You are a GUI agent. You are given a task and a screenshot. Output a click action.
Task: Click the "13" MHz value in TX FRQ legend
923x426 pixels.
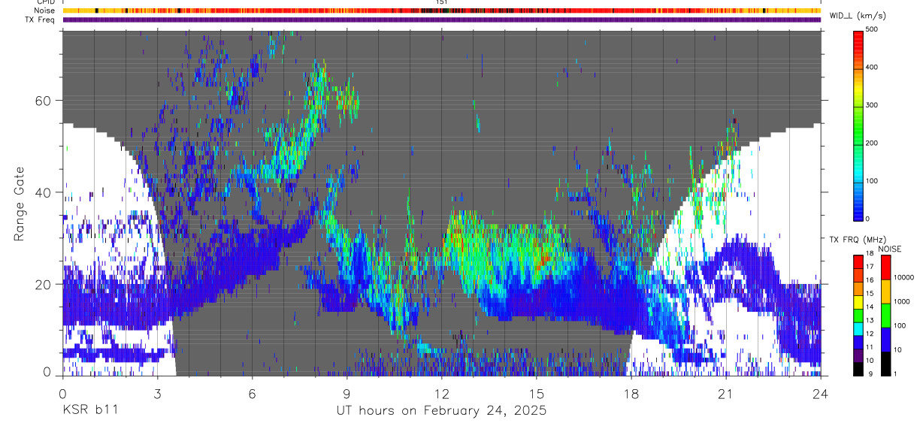[x=871, y=320]
